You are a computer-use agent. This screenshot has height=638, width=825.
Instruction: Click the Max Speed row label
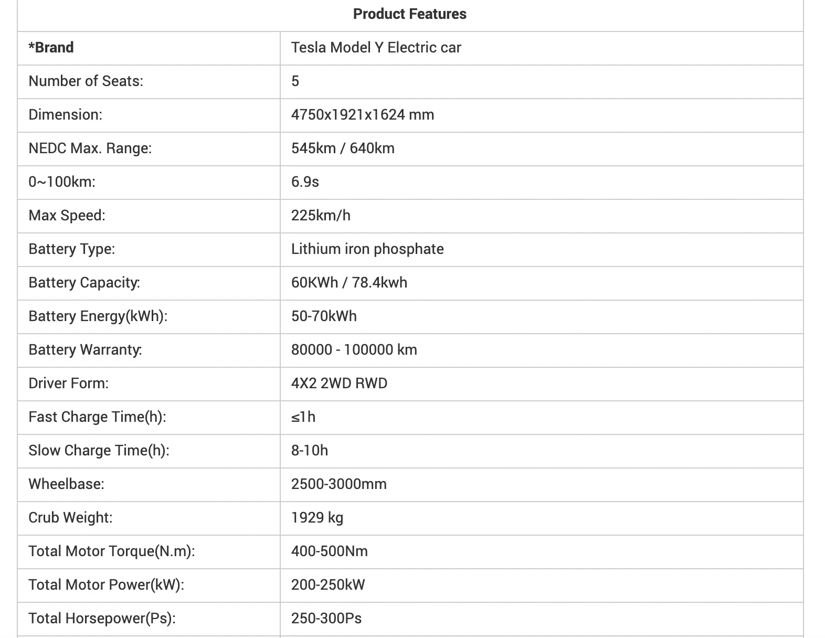point(67,216)
